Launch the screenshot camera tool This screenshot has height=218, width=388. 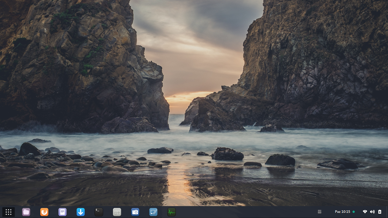tap(135, 212)
